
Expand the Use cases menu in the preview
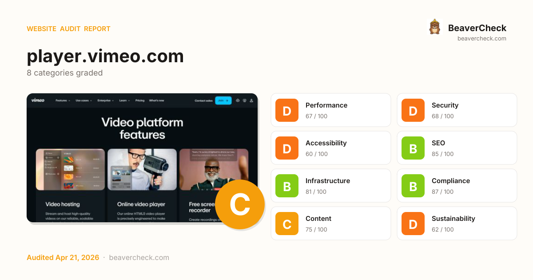pyautogui.click(x=84, y=100)
